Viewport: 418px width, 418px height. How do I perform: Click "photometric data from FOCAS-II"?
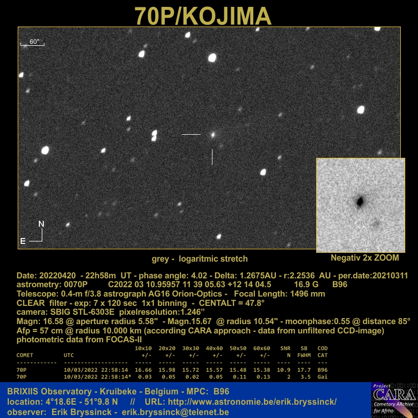(79, 340)
